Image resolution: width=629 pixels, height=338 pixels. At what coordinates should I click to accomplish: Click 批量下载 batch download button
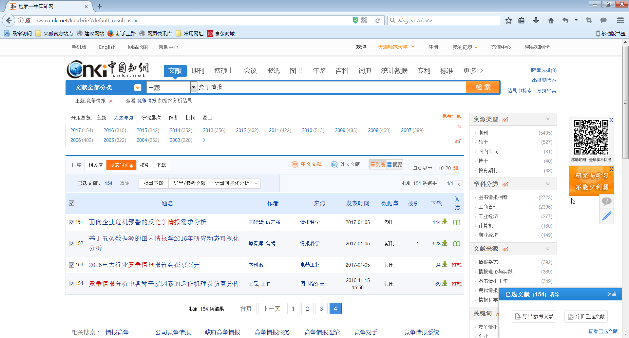pos(154,183)
